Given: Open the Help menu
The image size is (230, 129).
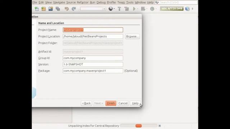Looking at the screenshot, I should (150, 3).
